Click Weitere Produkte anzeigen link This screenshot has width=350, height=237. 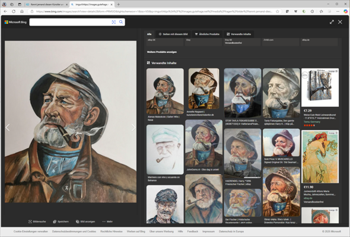[x=162, y=52]
